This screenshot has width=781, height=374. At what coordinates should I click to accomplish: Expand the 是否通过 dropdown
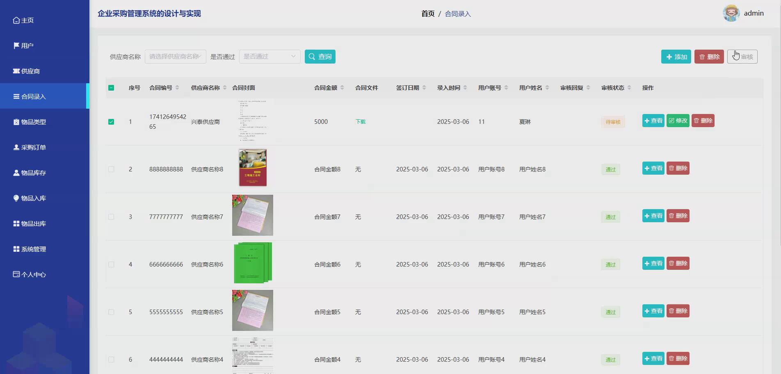coord(269,56)
